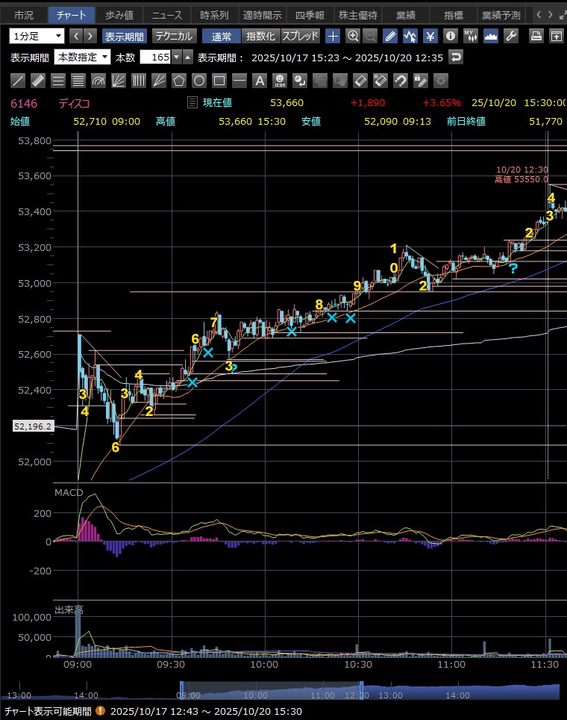Toggle the crosshair cursor icon

click(333, 36)
